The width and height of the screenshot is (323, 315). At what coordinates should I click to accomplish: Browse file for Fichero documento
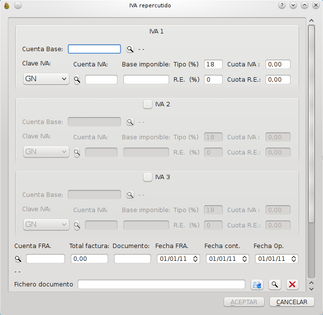pyautogui.click(x=257, y=284)
